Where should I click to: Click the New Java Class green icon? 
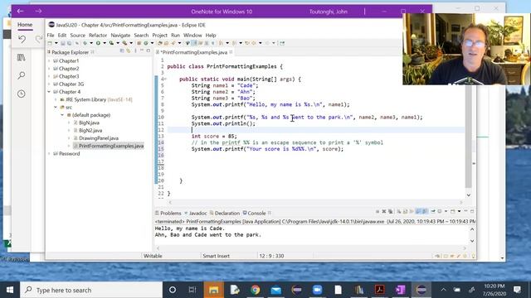(x=146, y=43)
